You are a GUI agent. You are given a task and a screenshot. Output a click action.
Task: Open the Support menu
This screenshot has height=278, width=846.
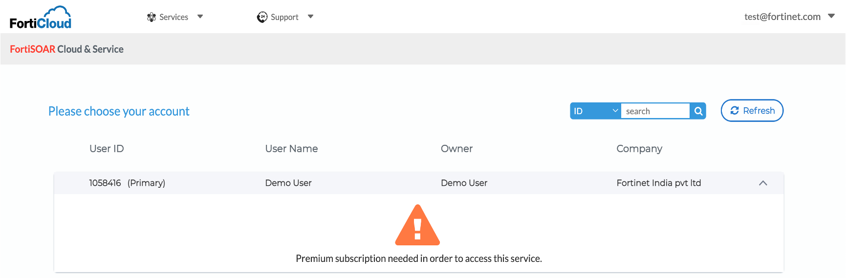coord(284,17)
